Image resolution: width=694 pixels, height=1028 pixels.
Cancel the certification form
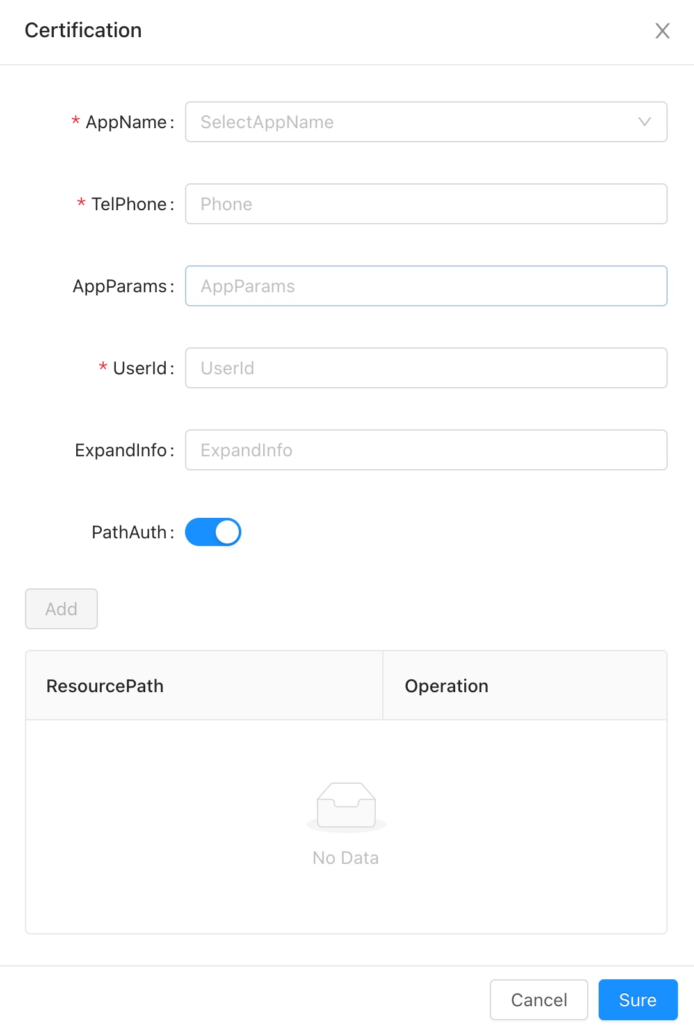pos(538,1000)
